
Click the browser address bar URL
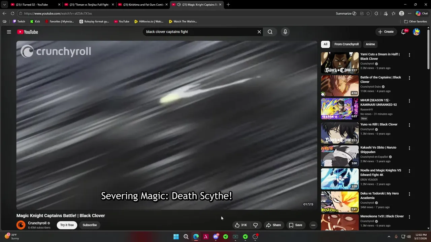tap(58, 13)
